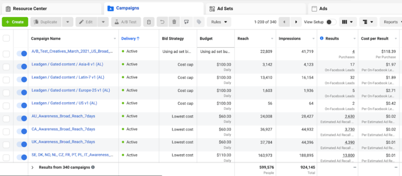Expand Results from 340 campaigns row
This screenshot has width=402, height=176.
point(32,167)
